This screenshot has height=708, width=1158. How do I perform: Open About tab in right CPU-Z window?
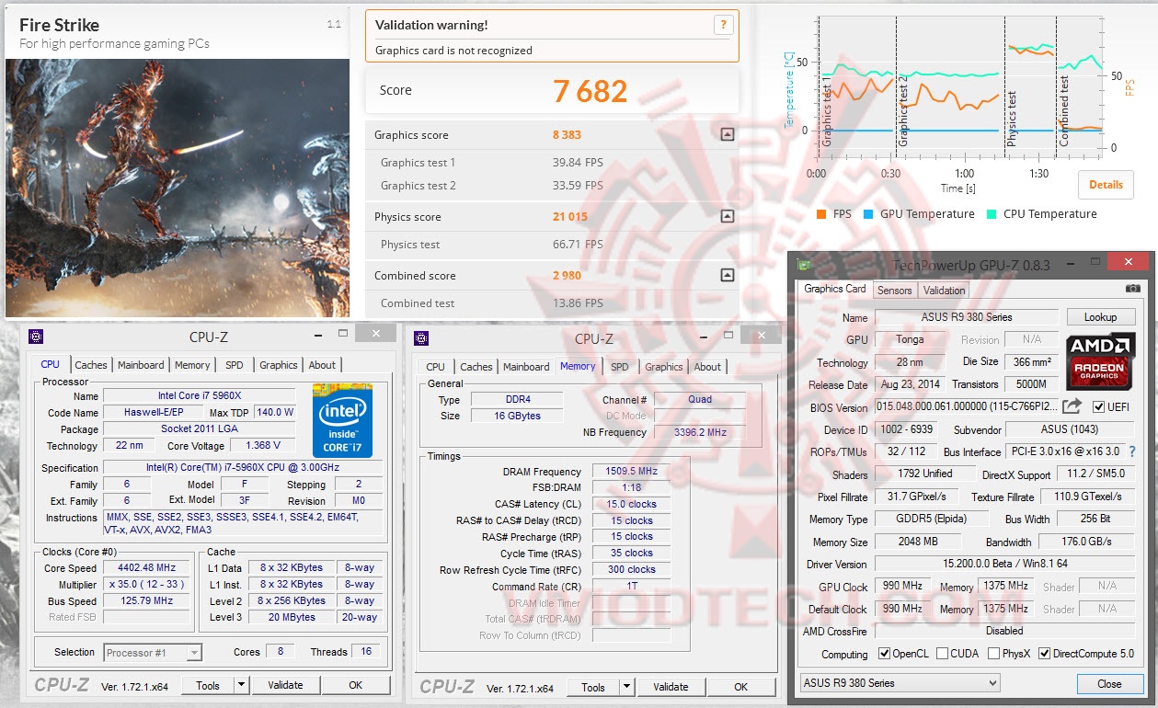(707, 367)
